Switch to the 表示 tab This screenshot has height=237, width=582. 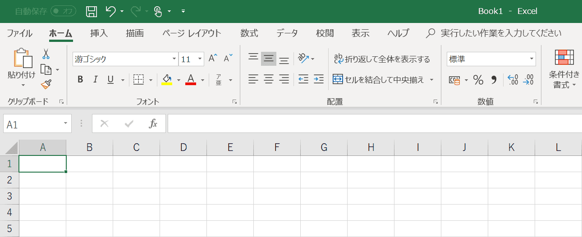click(361, 33)
